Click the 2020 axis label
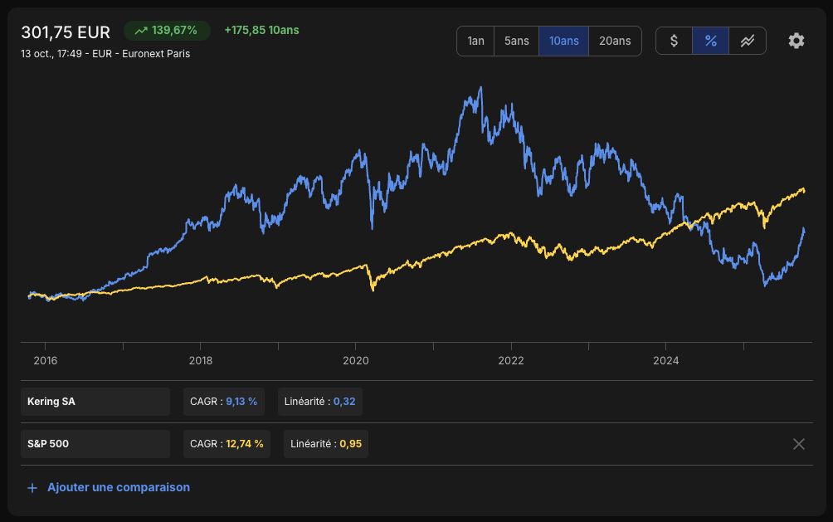This screenshot has width=833, height=522. (355, 360)
